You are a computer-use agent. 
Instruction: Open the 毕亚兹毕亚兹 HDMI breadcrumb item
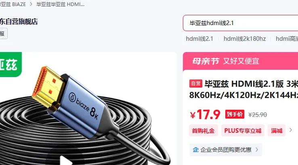pyautogui.click(x=61, y=4)
